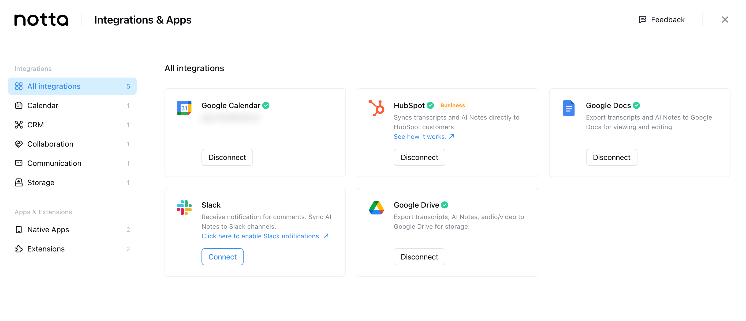The image size is (746, 321).
Task: Click the Business badge on HubSpot
Action: [x=453, y=106]
